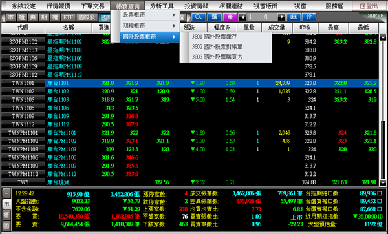
Task: Click the blue 設 settings button
Action: [309, 17]
